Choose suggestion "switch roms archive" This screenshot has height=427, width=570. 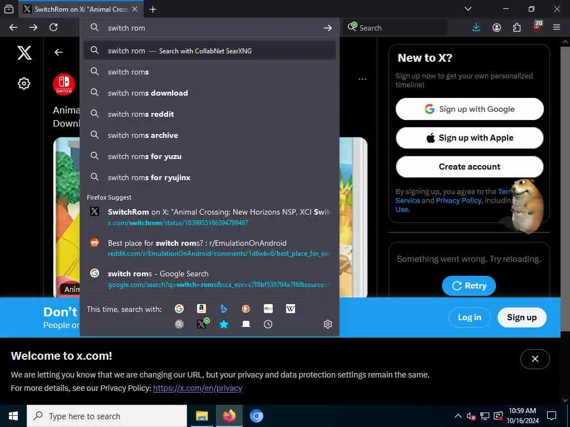pos(209,135)
